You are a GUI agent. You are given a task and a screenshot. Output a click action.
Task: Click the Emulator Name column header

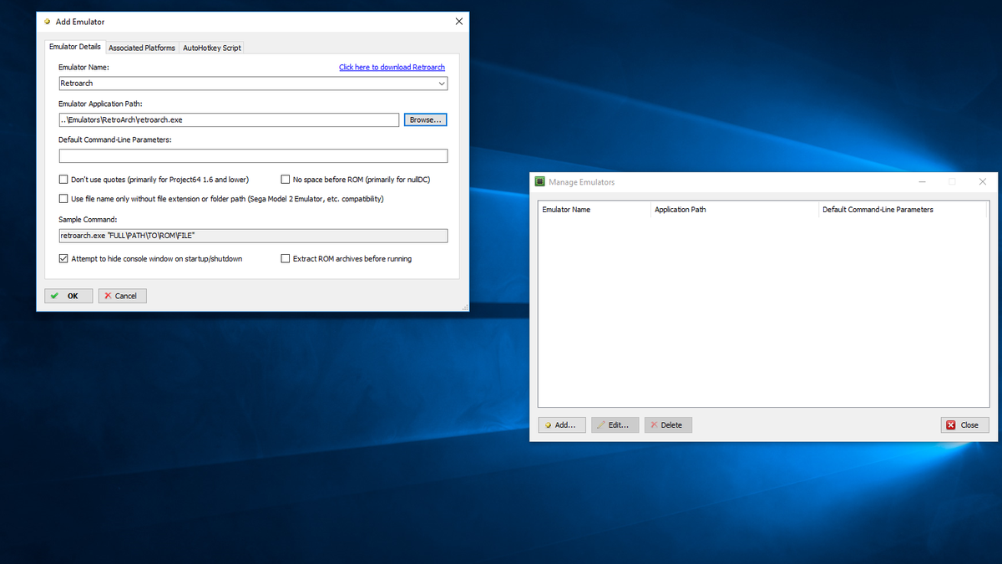(x=593, y=210)
